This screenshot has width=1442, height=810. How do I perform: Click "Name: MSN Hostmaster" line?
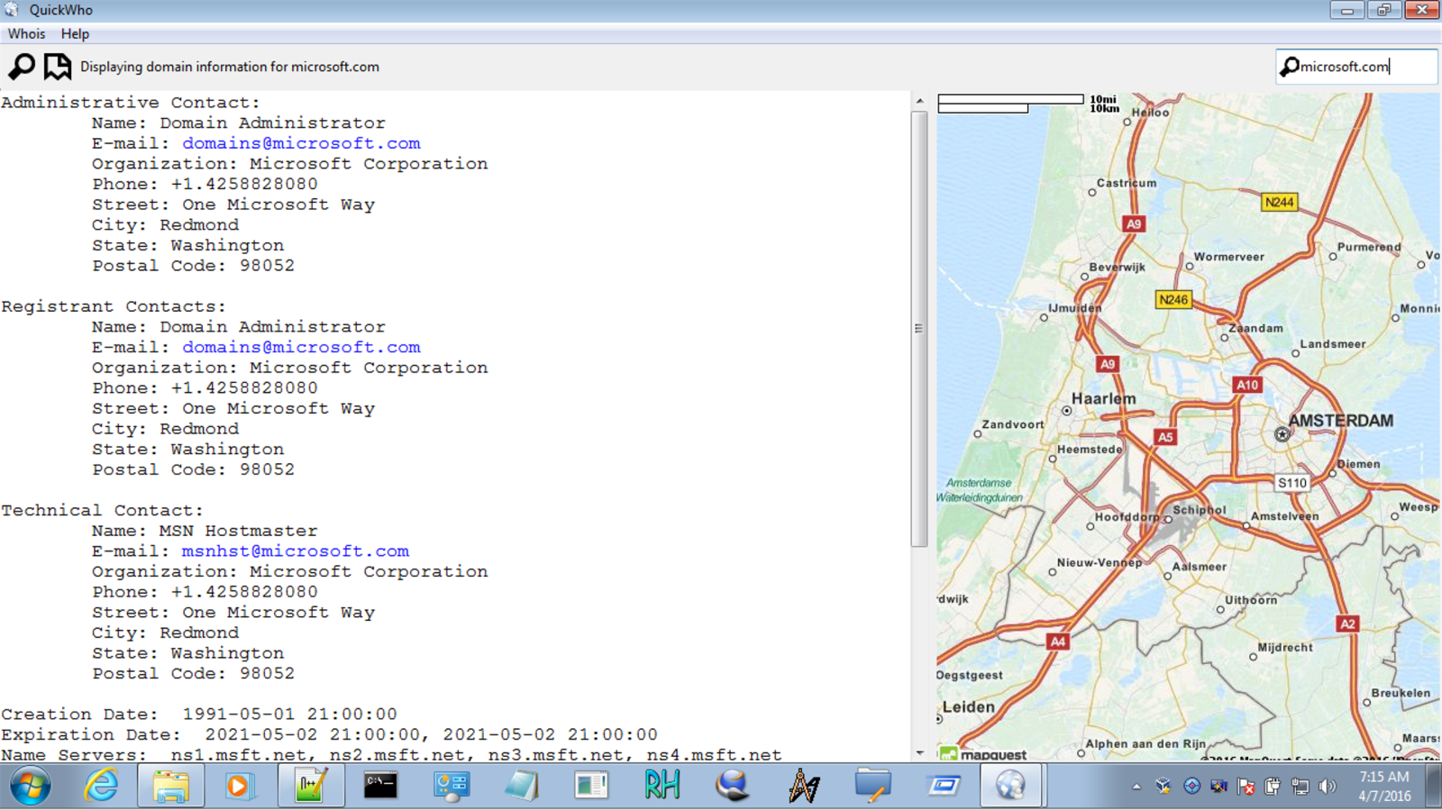tap(205, 531)
